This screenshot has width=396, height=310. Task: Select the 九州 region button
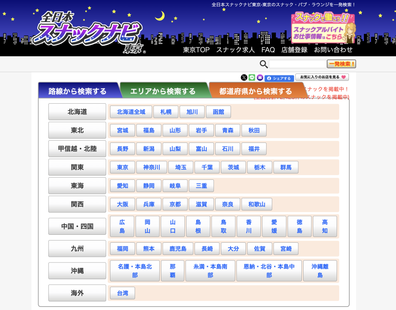77,248
